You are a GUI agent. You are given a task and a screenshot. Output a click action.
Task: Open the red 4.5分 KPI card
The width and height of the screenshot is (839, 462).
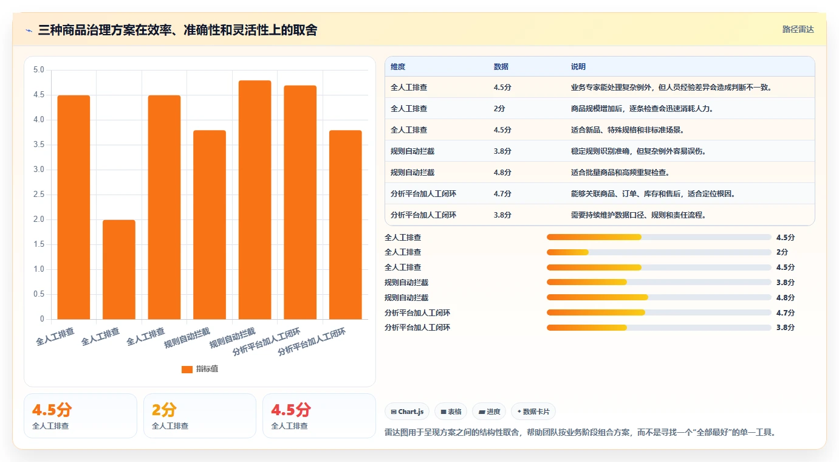tap(319, 416)
